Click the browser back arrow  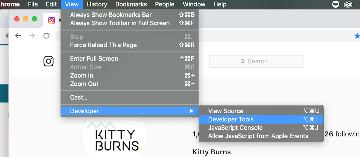pos(18,36)
